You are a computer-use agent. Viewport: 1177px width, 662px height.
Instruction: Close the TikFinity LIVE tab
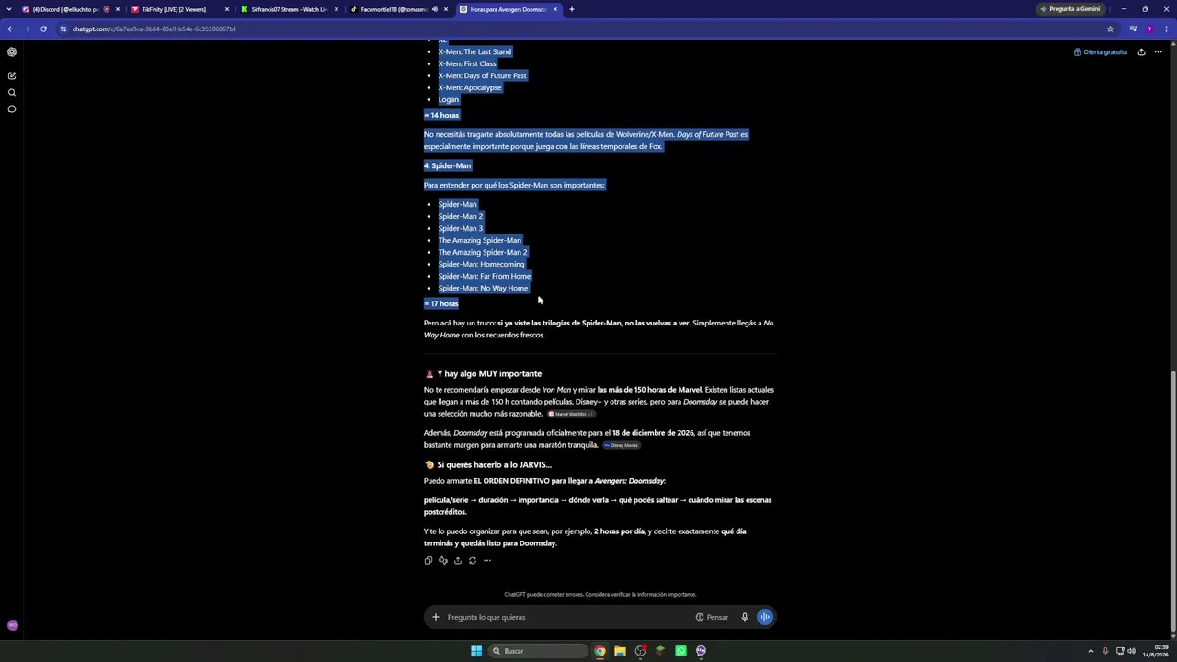pos(226,9)
